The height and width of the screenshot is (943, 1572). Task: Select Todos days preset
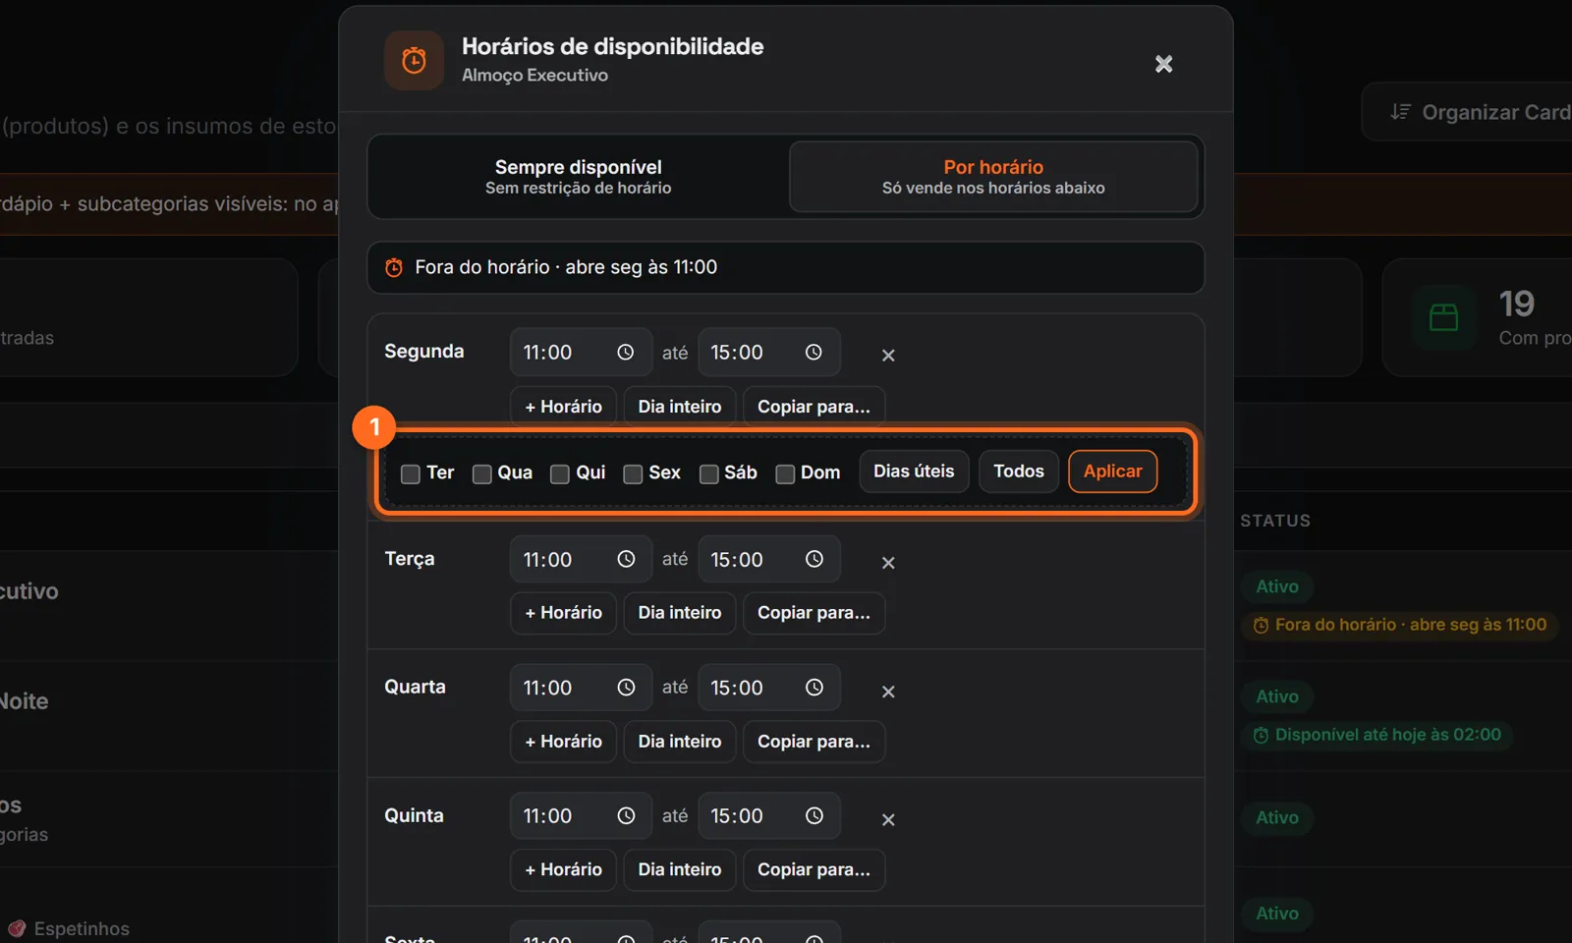[1019, 471]
